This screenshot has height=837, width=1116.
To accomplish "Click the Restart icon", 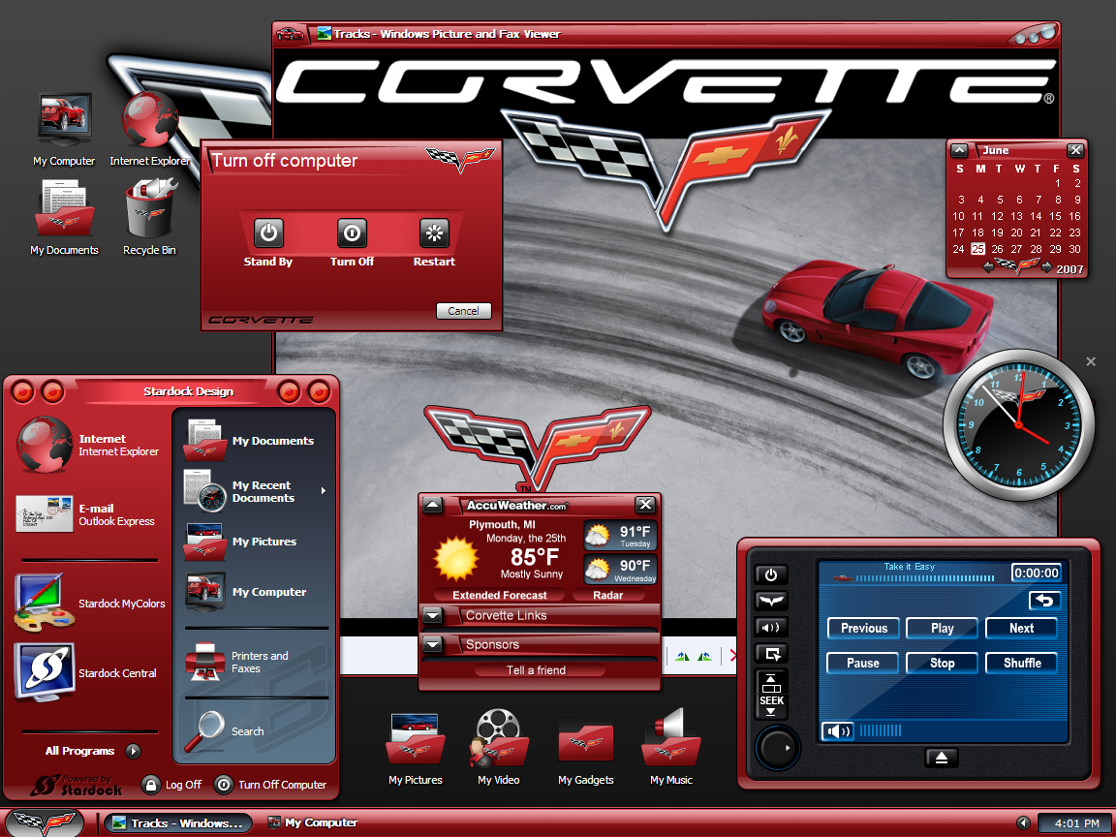I will pos(434,232).
